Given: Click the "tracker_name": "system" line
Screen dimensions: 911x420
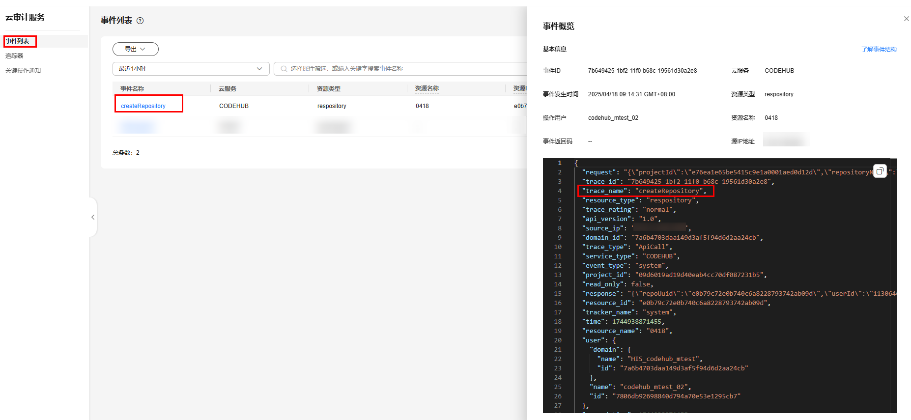Looking at the screenshot, I should 629,312.
